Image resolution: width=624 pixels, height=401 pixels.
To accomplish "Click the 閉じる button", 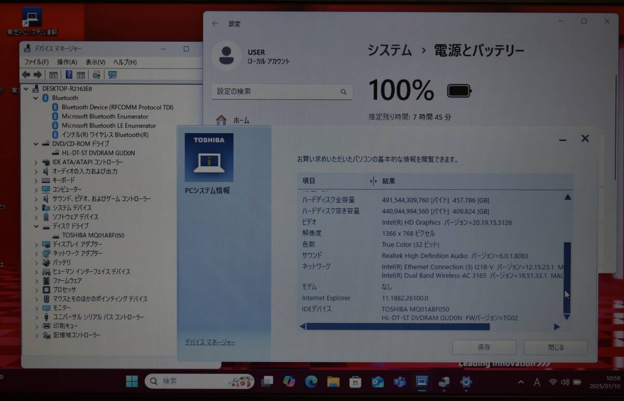I will coord(555,347).
